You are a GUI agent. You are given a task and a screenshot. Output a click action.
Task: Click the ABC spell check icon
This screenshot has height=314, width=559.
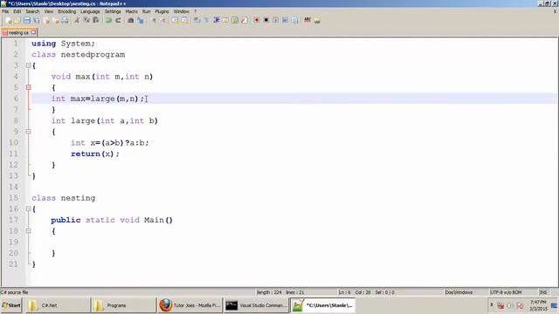[x=307, y=20]
